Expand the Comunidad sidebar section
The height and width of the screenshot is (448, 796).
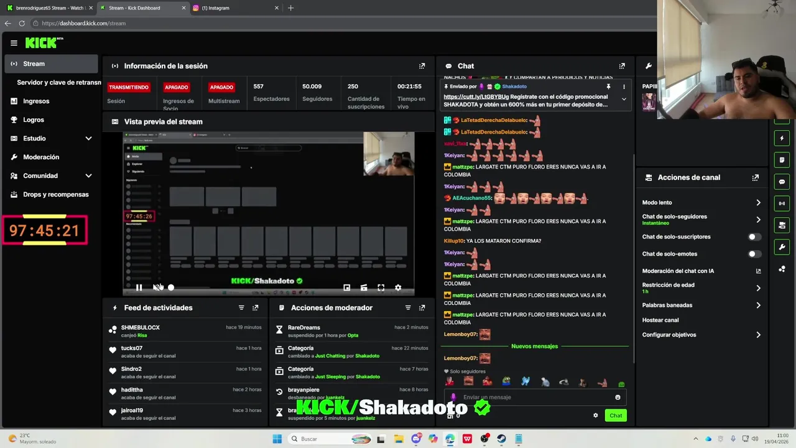click(x=88, y=175)
